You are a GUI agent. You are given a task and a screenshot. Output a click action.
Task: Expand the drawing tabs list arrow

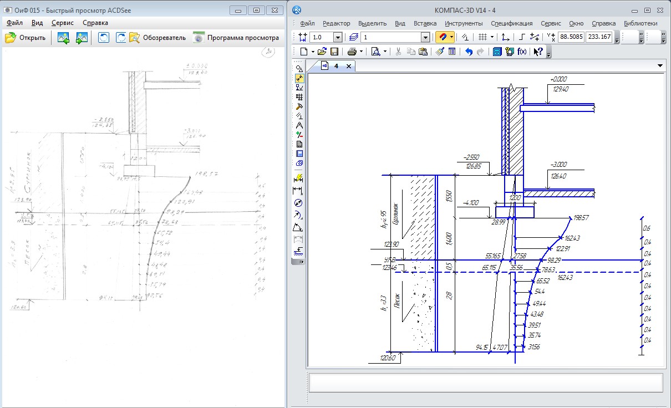pos(660,65)
